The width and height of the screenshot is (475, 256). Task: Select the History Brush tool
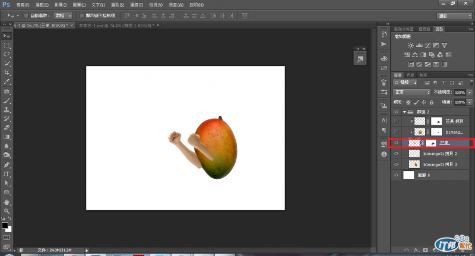[7, 119]
